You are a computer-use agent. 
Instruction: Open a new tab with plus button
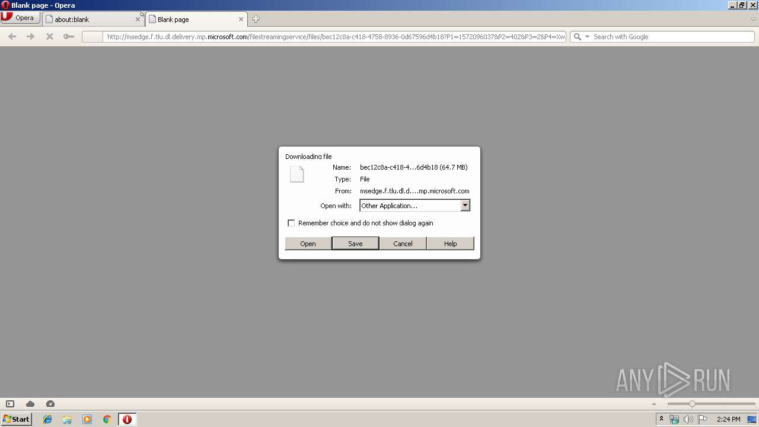coord(256,19)
